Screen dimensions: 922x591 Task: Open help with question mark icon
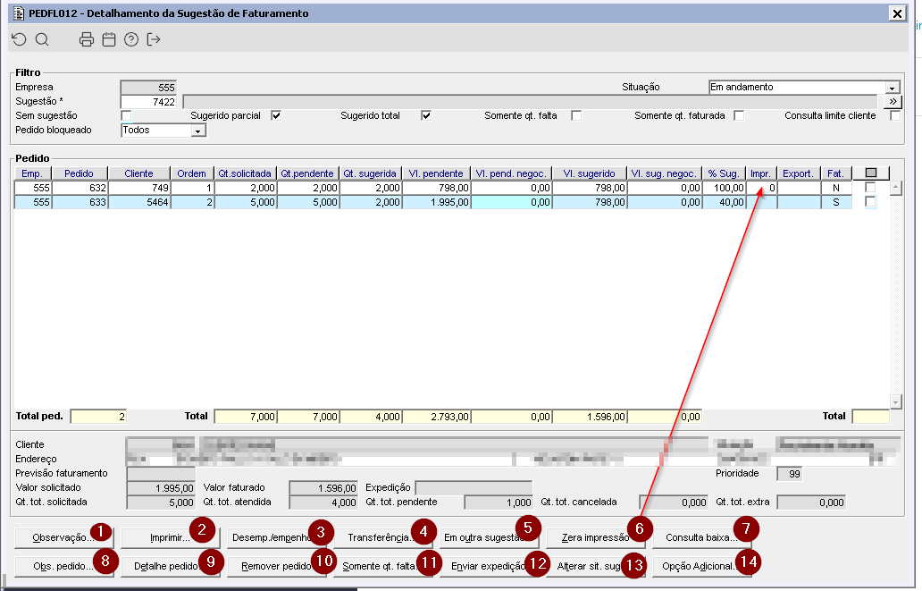click(x=131, y=39)
